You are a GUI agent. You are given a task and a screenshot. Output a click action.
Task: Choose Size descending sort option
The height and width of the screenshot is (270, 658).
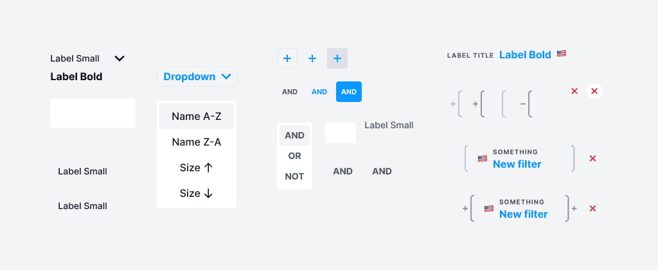pos(196,193)
